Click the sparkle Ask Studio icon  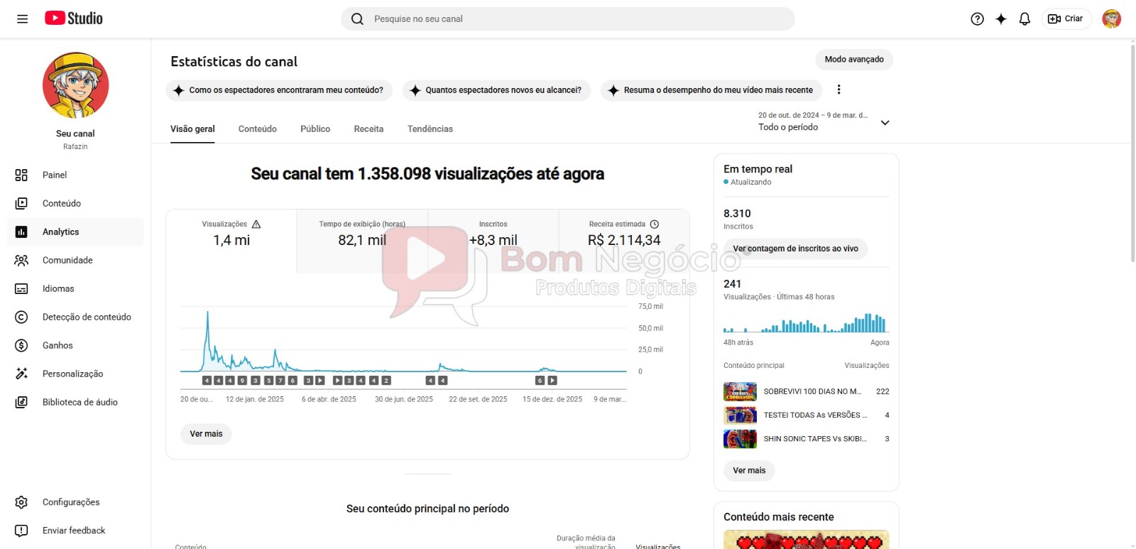[1000, 19]
